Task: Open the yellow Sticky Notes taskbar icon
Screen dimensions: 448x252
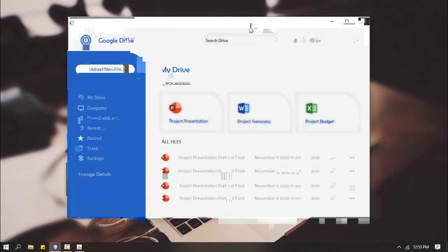Action: point(43,247)
